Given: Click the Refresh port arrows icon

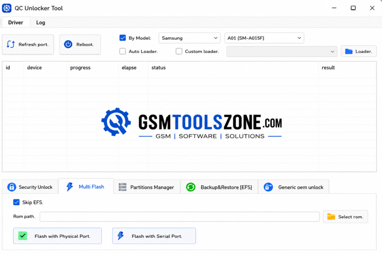Looking at the screenshot, I should 10,44.
